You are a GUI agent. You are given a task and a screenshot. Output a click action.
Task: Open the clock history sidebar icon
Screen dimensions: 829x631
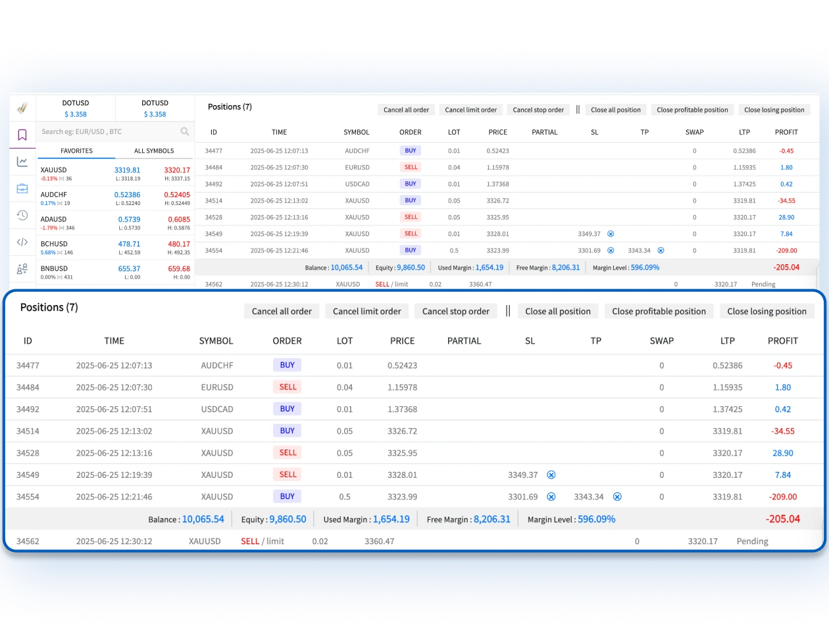point(22,216)
